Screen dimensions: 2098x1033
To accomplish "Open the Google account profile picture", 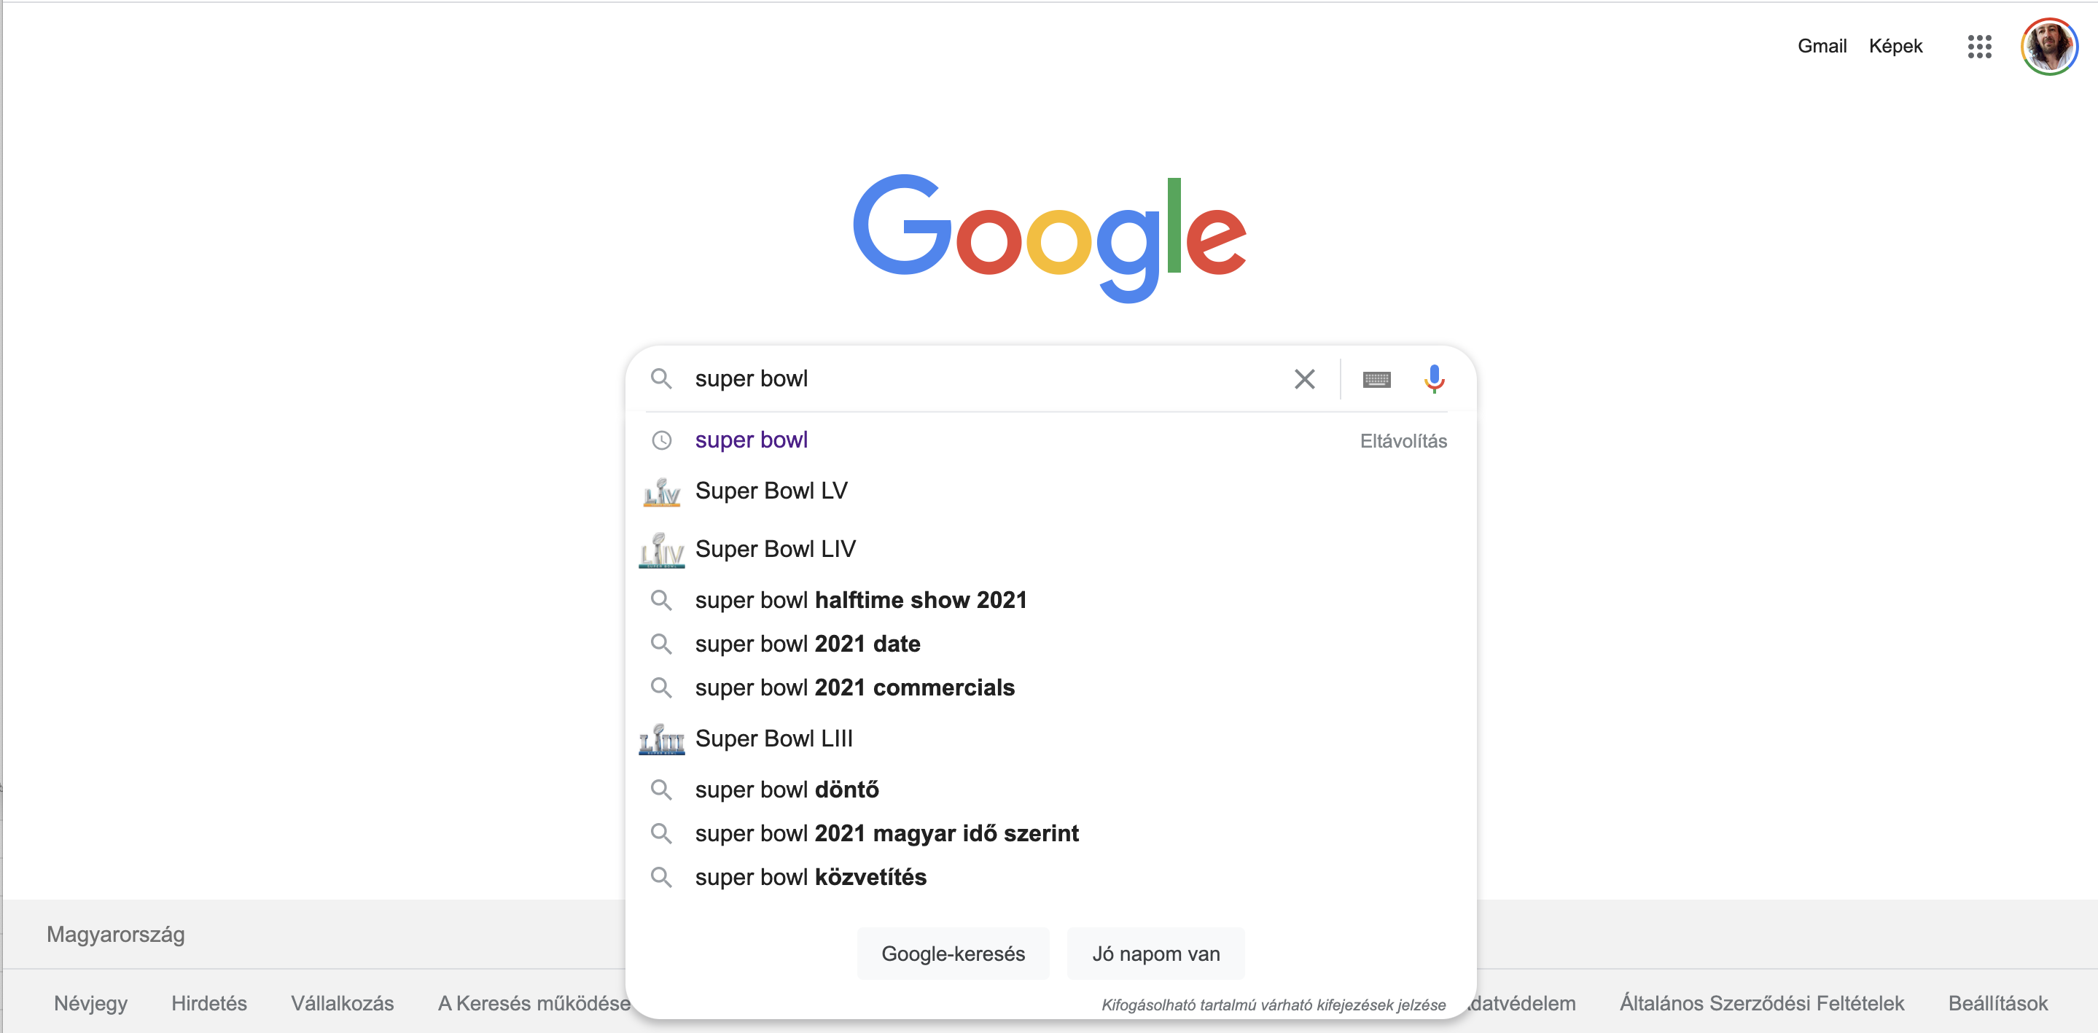I will (x=2049, y=47).
